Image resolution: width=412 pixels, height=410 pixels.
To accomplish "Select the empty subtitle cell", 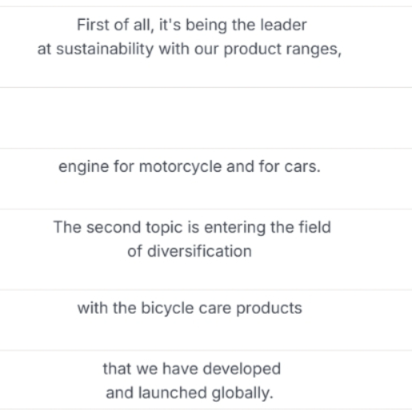I will coord(206,117).
